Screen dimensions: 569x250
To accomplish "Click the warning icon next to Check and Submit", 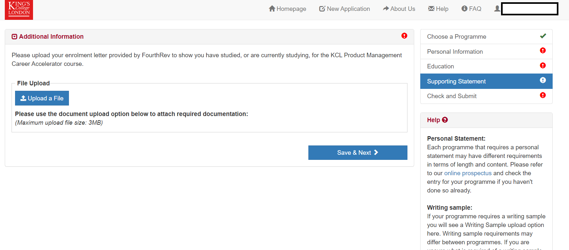I will click(543, 95).
